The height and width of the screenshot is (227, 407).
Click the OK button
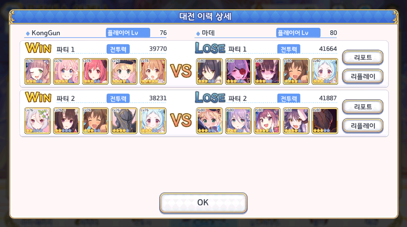[203, 203]
